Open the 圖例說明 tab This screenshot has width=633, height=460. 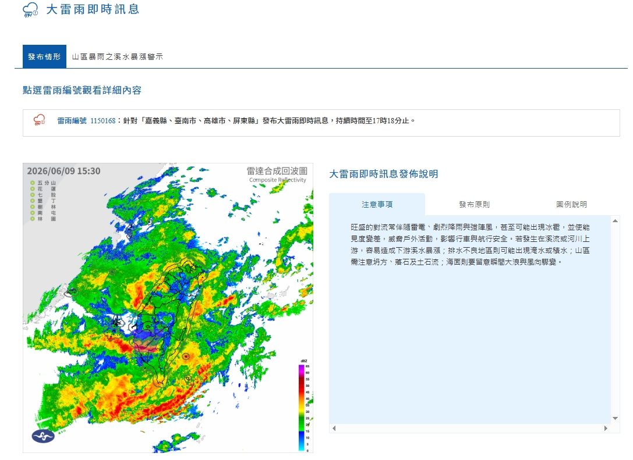tap(571, 204)
